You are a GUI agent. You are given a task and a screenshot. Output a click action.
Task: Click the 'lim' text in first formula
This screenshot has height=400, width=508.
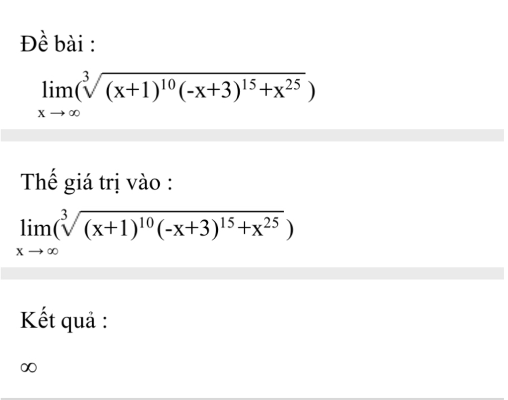pyautogui.click(x=58, y=90)
